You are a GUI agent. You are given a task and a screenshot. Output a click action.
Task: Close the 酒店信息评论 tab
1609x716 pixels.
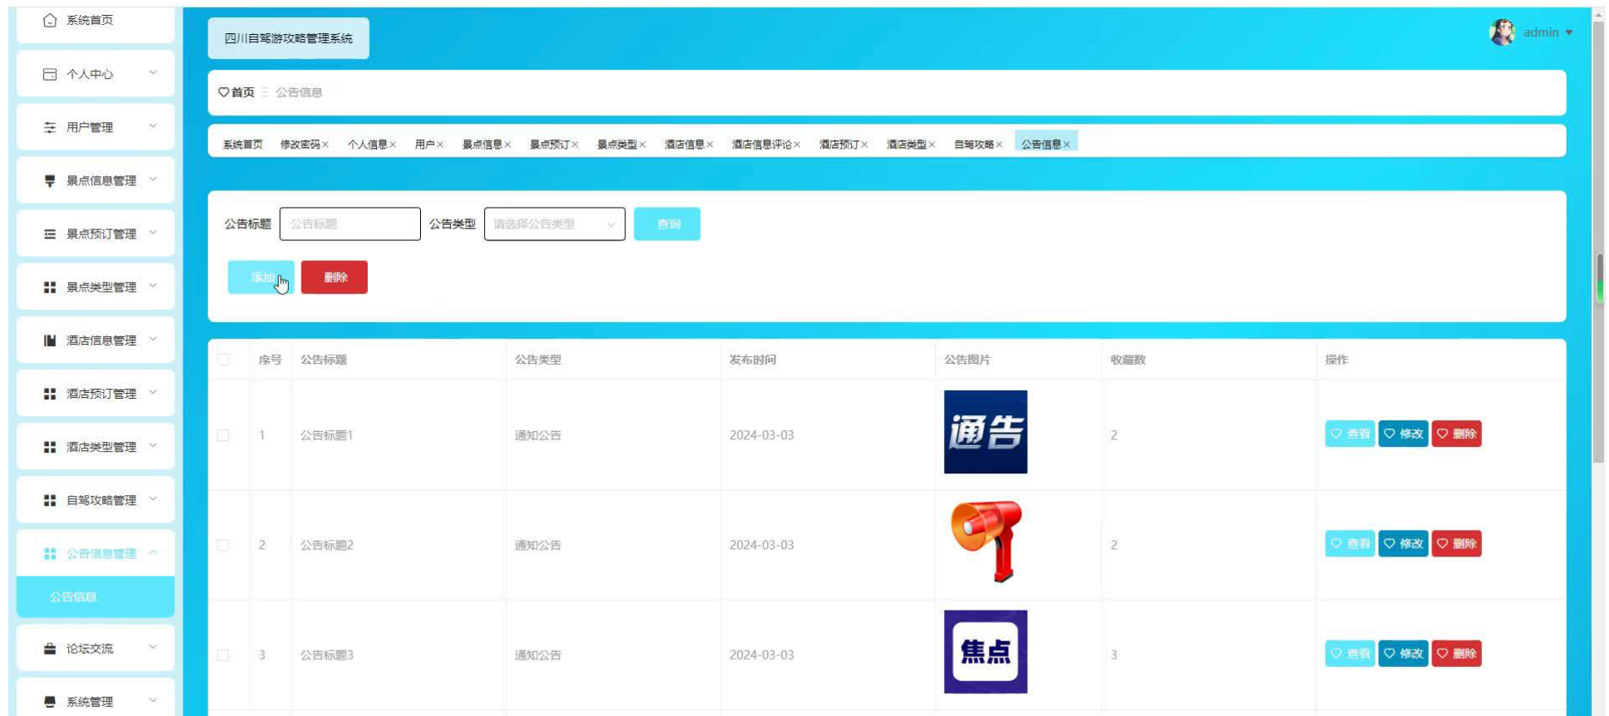click(797, 145)
